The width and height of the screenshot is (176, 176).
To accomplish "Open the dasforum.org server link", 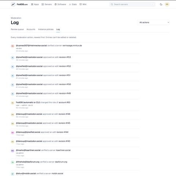I will click(61, 162).
